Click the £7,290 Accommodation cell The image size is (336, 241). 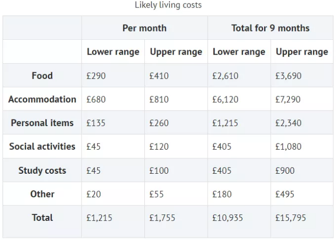288,100
